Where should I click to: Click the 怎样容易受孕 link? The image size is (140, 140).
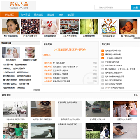(x=50, y=36)
